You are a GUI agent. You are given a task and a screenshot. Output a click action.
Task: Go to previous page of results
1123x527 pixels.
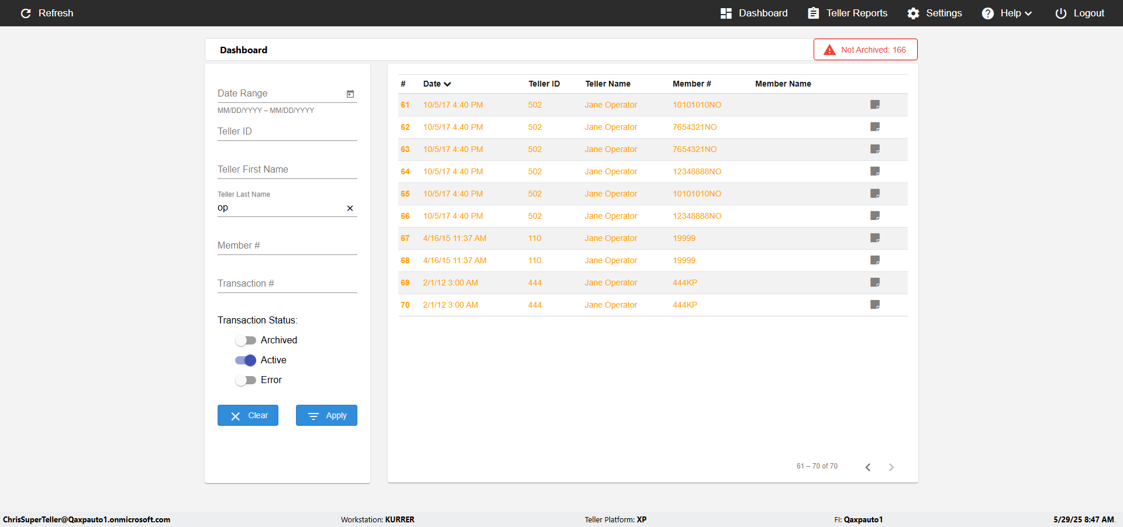point(868,467)
